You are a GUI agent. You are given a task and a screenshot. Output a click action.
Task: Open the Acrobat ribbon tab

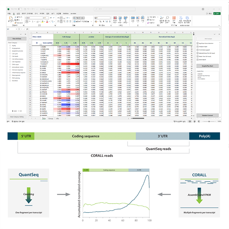click(73, 13)
